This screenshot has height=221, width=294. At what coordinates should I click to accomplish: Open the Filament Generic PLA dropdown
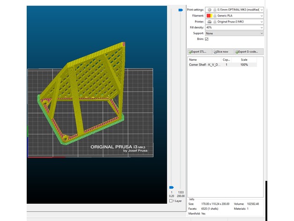point(235,16)
